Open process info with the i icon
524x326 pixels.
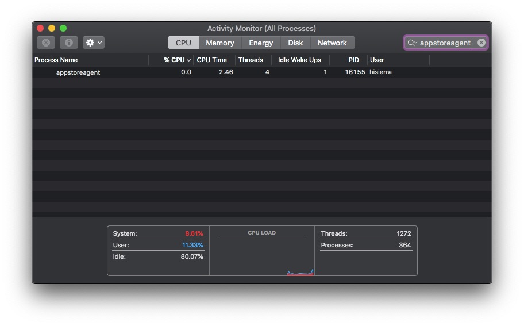pos(69,43)
